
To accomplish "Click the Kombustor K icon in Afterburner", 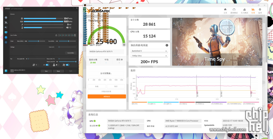I will [6, 42].
